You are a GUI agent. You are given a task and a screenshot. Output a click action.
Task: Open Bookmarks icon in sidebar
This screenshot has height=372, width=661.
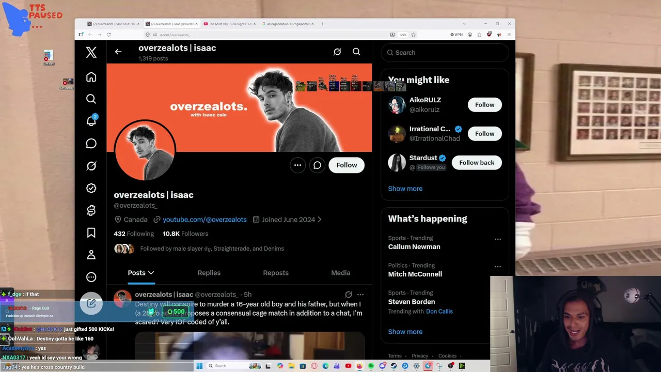point(91,233)
